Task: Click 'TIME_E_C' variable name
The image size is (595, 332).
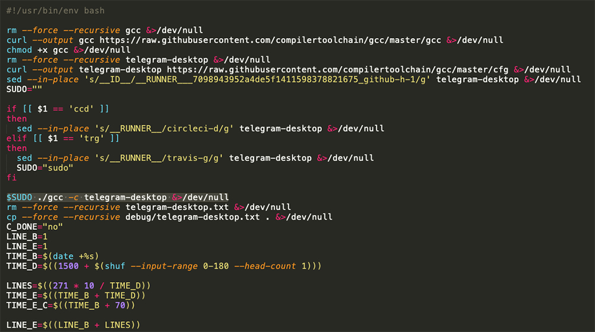Action: point(27,306)
